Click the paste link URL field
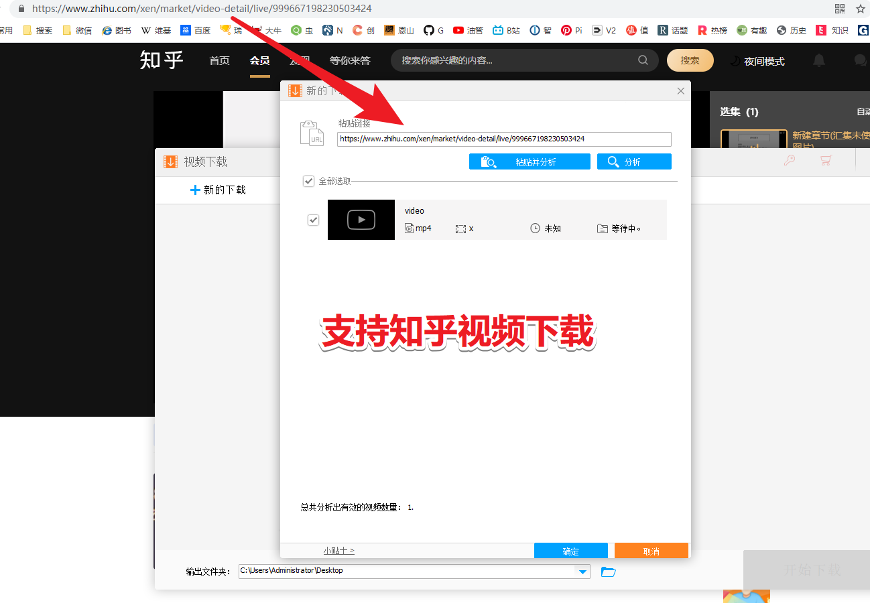The width and height of the screenshot is (870, 603). pyautogui.click(x=504, y=139)
